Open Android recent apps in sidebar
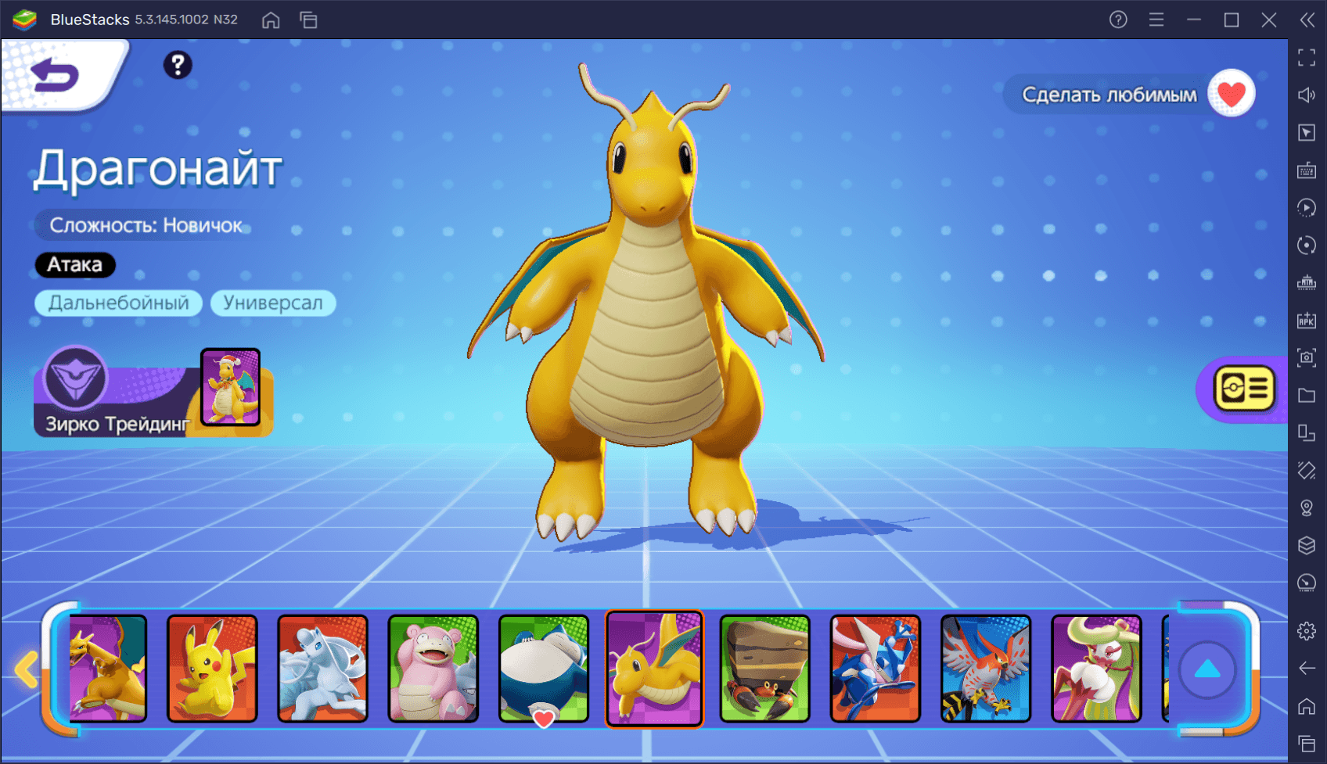The width and height of the screenshot is (1327, 764). coord(1307,744)
